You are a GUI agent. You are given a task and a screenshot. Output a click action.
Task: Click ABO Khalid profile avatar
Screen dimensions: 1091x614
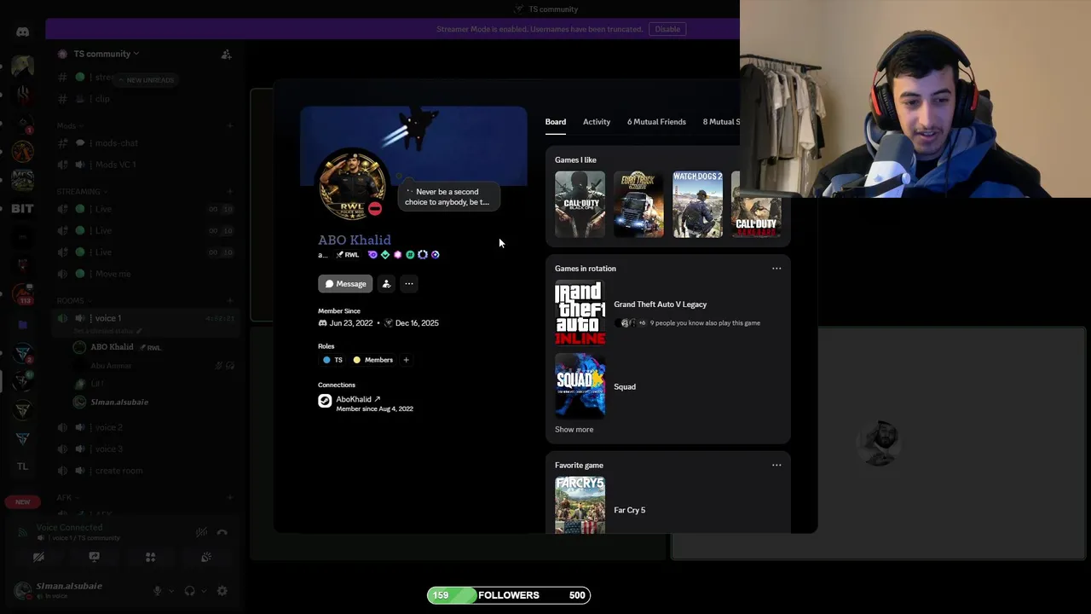click(x=351, y=185)
